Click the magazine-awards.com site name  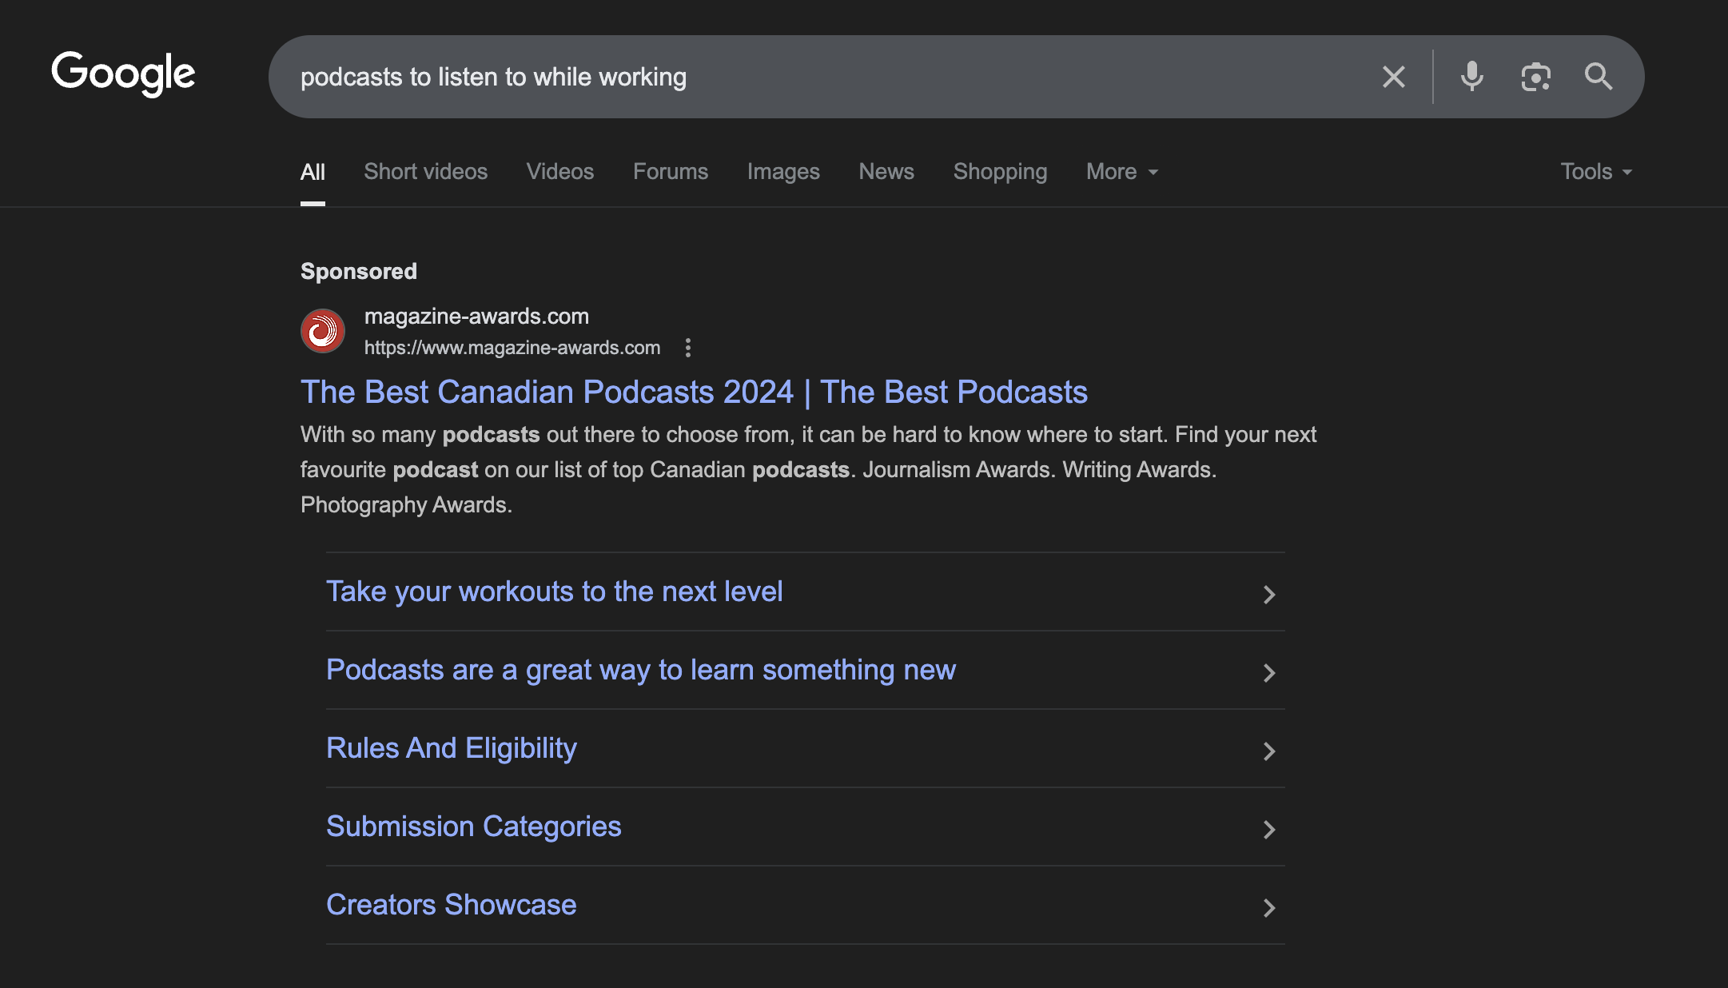[476, 317]
